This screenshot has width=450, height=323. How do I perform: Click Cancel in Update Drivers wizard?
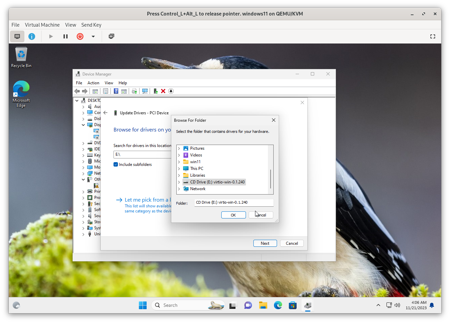(x=292, y=243)
